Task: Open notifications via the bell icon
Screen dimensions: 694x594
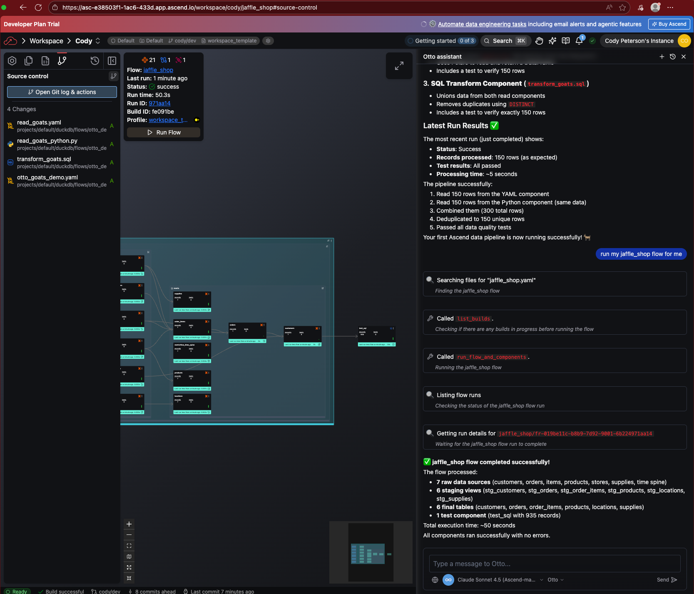Action: click(579, 41)
